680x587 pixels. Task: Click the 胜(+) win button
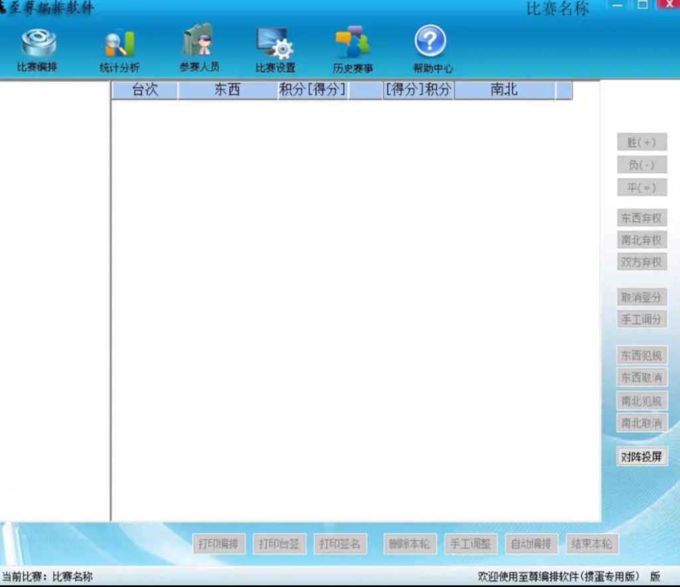[x=642, y=142]
